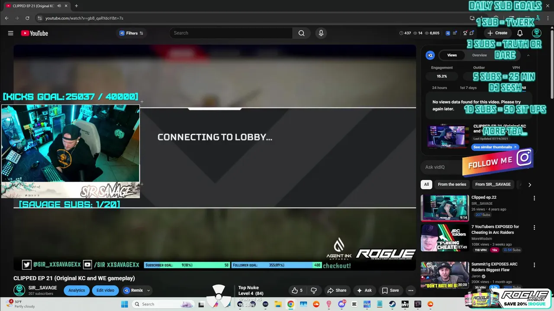Open the vidIQ trophy icon
554x311 pixels.
tap(465, 33)
